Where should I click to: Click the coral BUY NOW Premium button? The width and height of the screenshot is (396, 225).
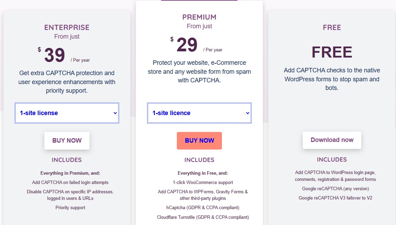click(199, 141)
